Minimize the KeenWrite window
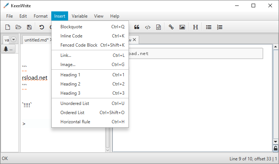This screenshot has width=279, height=164. click(237, 6)
